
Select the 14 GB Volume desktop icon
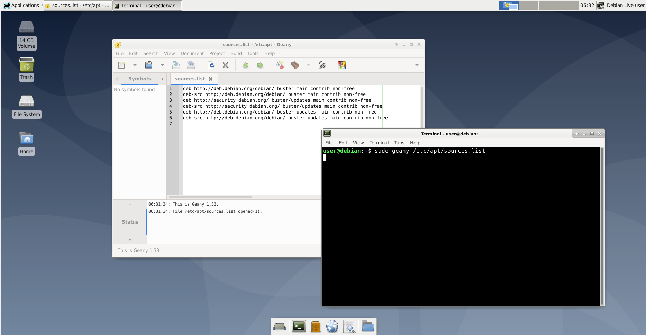point(27,35)
